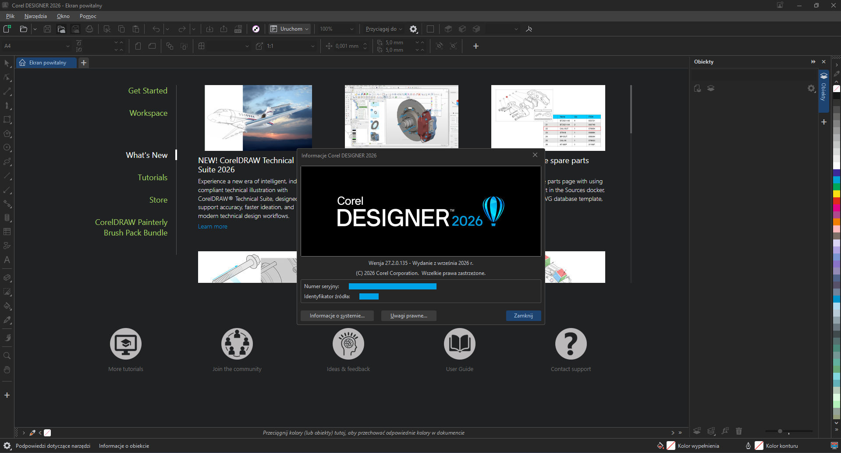Open options via toolbar gear icon
This screenshot has height=453, width=841.
pyautogui.click(x=413, y=29)
